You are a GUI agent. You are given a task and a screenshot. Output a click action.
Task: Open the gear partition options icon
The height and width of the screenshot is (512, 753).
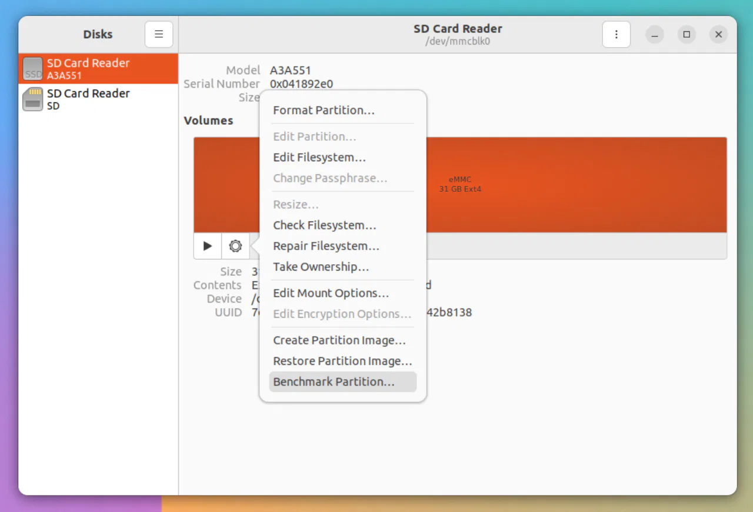coord(235,246)
